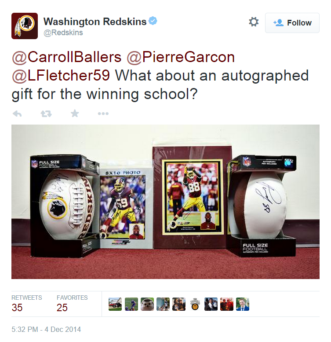Click the reply arrow icon

pos(17,114)
